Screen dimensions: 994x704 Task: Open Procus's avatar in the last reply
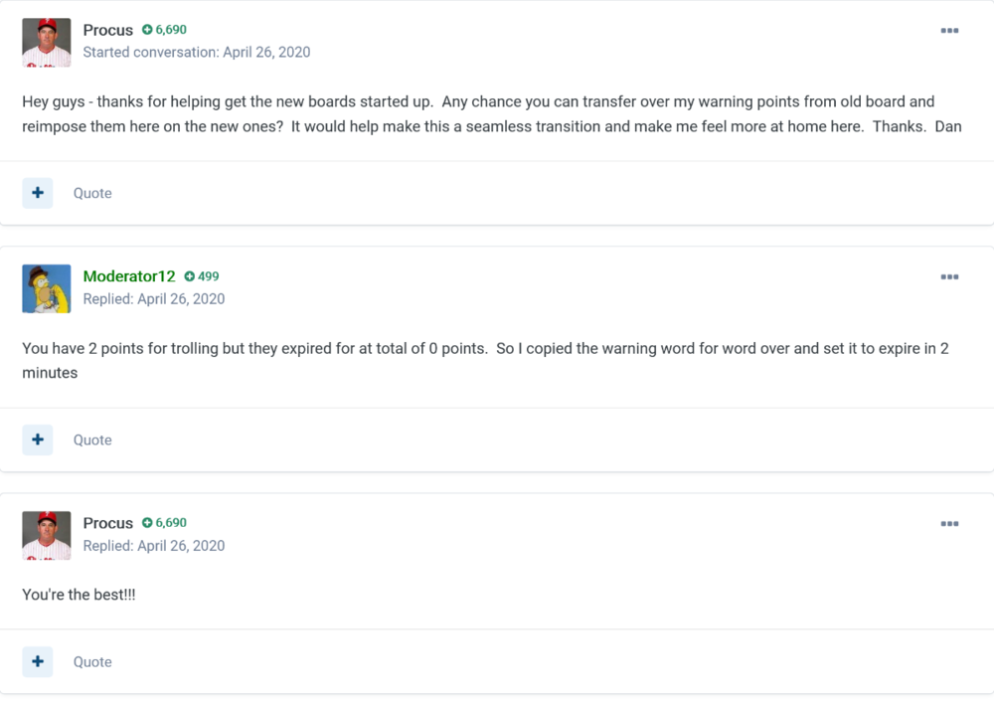47,535
